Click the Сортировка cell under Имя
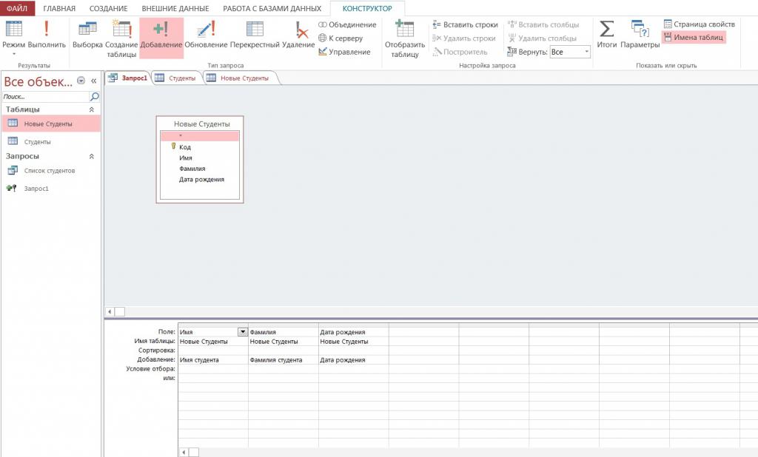 point(213,351)
